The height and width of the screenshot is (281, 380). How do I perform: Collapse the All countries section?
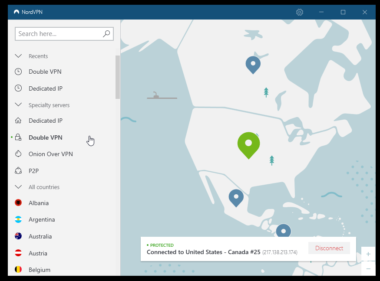[18, 187]
